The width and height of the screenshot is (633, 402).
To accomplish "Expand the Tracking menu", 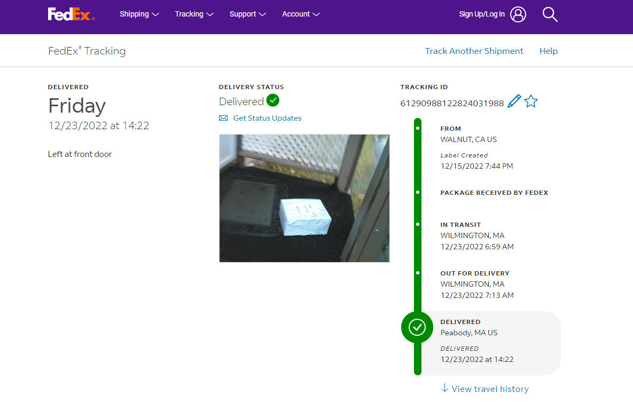I will tap(194, 14).
